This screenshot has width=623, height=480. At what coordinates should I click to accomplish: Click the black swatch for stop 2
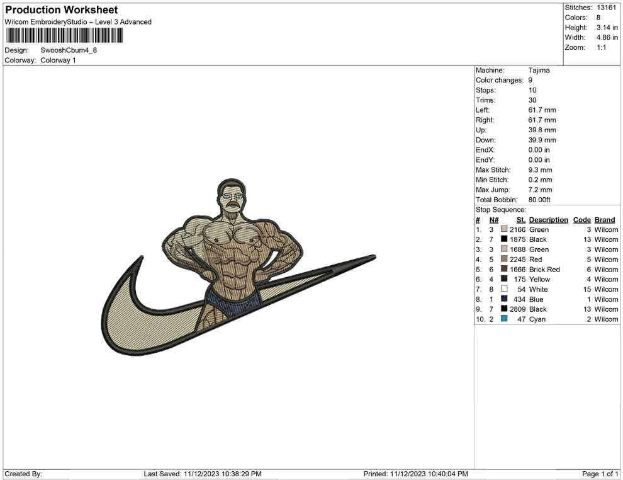coord(504,239)
